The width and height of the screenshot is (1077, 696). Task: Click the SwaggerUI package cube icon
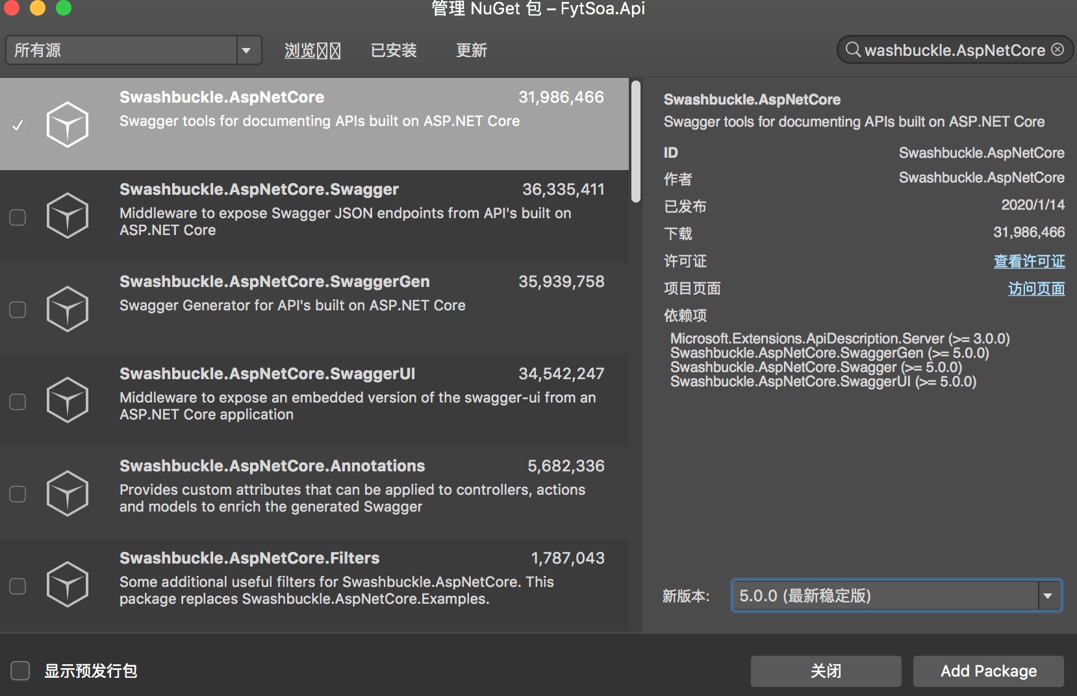pyautogui.click(x=68, y=400)
